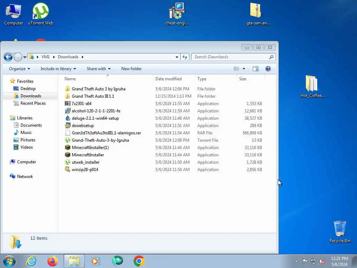Click the search magnifier icon
This screenshot has height=268, width=357.
pyautogui.click(x=271, y=57)
